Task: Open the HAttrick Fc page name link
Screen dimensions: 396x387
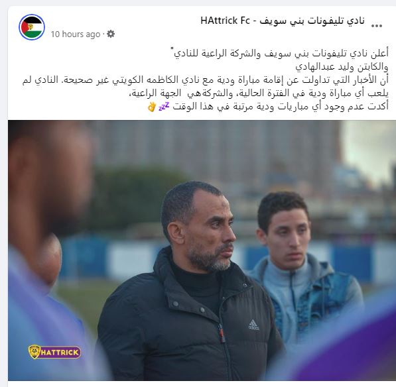Action: [283, 21]
